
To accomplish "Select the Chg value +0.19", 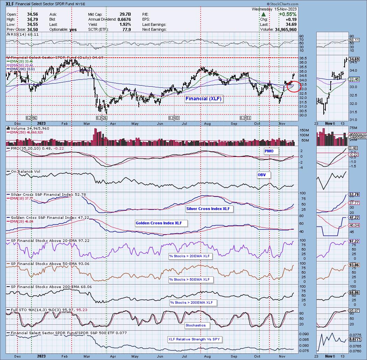I will click(291, 20).
